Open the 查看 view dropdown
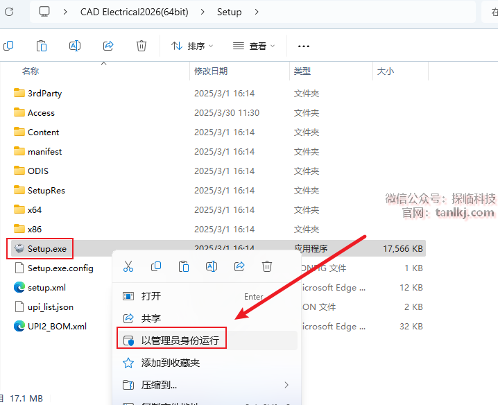 tap(253, 46)
